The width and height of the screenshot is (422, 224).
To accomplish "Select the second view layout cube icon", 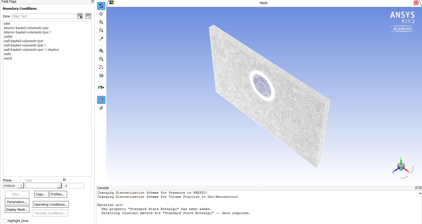I will tap(101, 108).
